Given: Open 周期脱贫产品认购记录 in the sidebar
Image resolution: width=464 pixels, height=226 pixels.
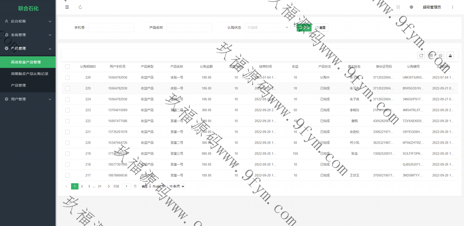Looking at the screenshot, I should (x=29, y=74).
